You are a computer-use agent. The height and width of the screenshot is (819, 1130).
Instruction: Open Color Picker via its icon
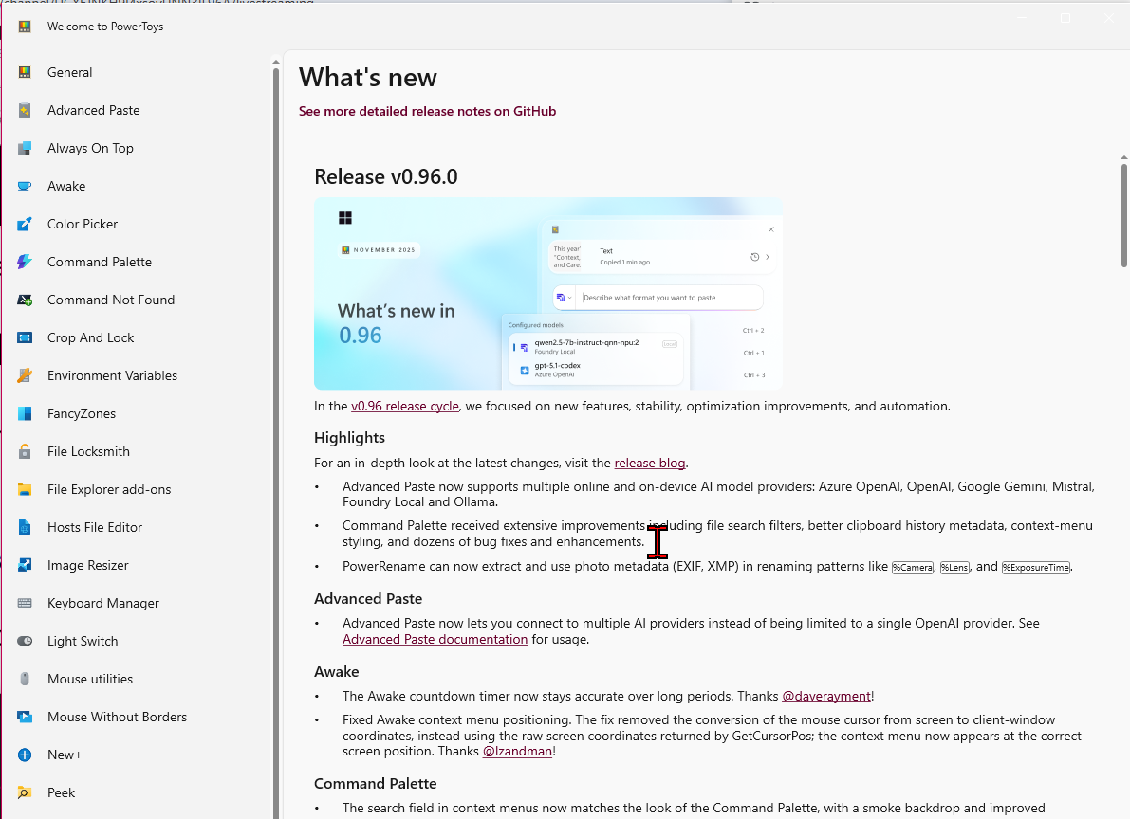pyautogui.click(x=26, y=224)
